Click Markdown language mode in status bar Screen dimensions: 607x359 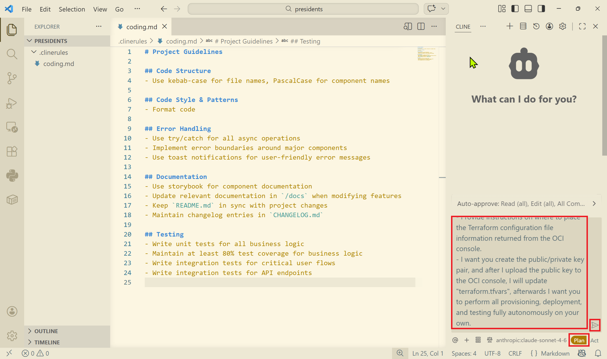pos(555,353)
